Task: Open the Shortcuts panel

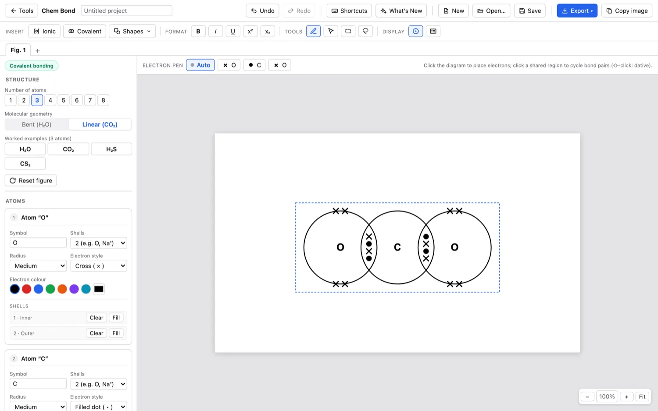Action: (349, 11)
